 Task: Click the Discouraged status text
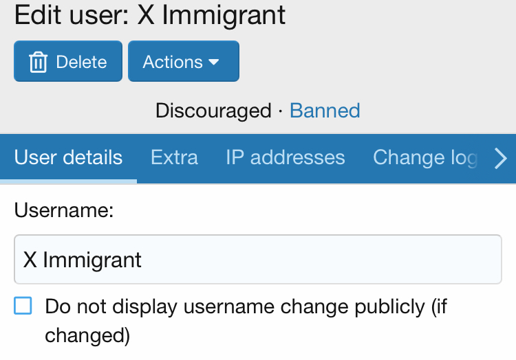(213, 111)
